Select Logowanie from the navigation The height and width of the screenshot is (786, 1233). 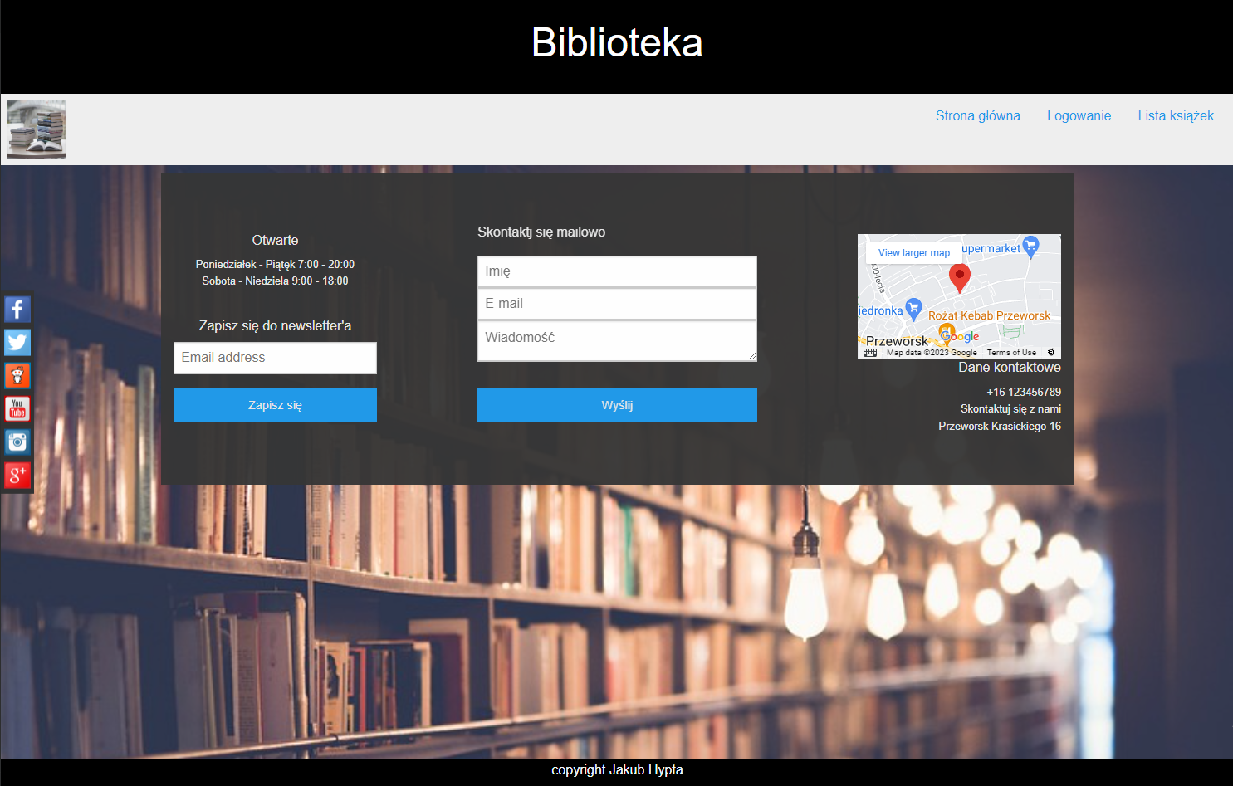1079,115
